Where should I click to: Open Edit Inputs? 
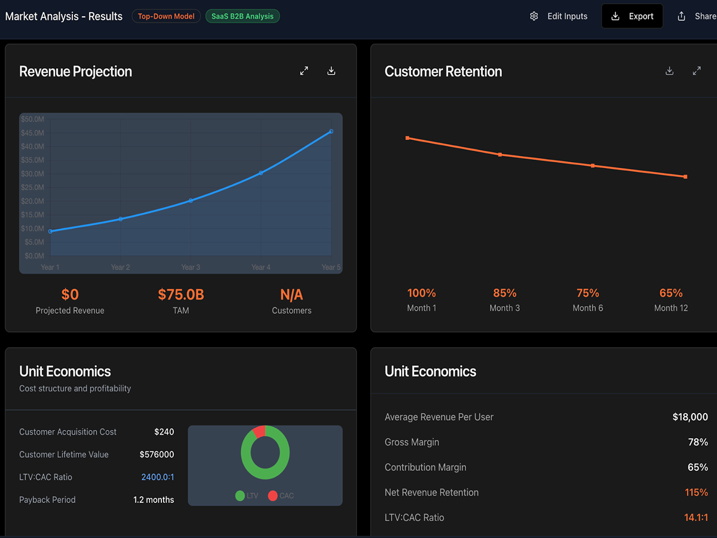click(x=559, y=16)
